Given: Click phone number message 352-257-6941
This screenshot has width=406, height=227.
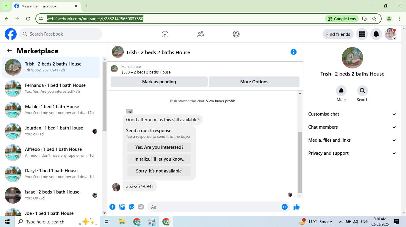Looking at the screenshot, I should (x=140, y=186).
